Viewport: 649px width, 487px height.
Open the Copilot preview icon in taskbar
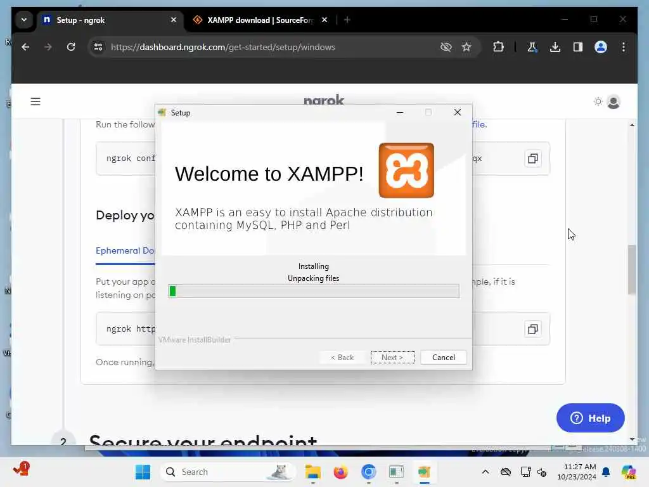(628, 472)
